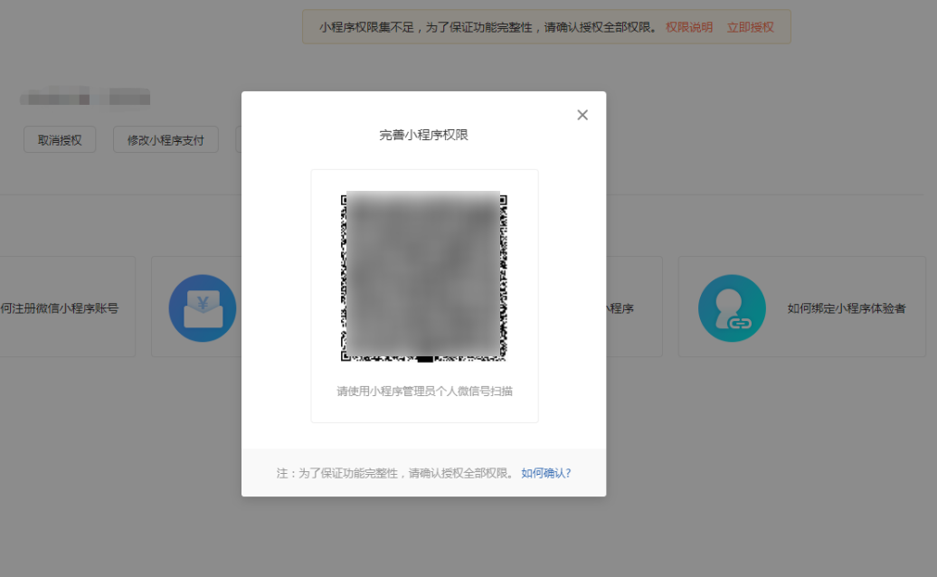
Task: Click the 完善小程序权限 dialog title
Action: pos(423,135)
